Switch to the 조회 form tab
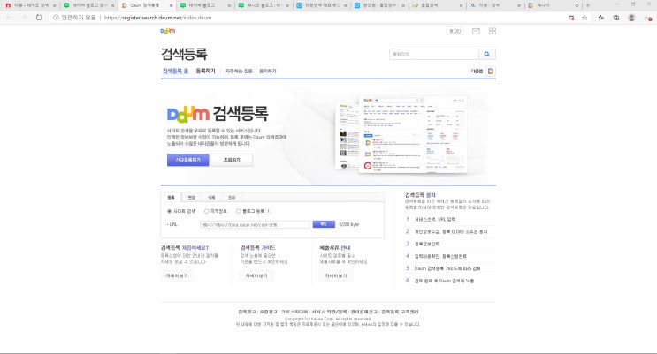Viewport: 657px width, 354px height. coord(232,197)
